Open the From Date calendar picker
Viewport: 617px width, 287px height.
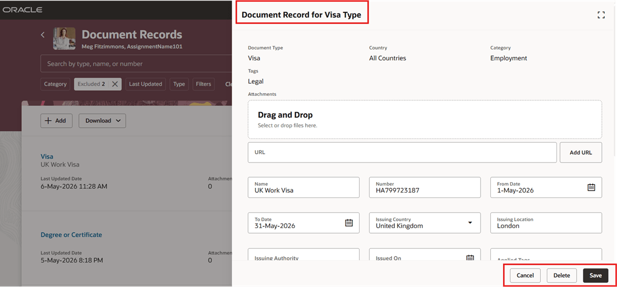(x=591, y=187)
